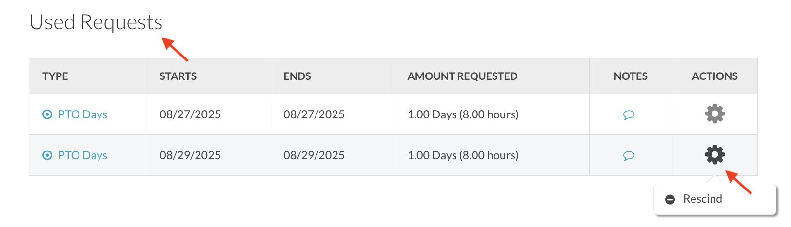
Task: Click the second row's end date 08/29/2025
Action: click(x=314, y=155)
